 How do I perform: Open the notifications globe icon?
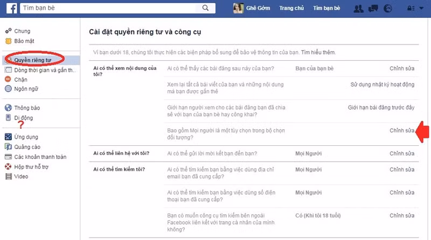(x=387, y=9)
